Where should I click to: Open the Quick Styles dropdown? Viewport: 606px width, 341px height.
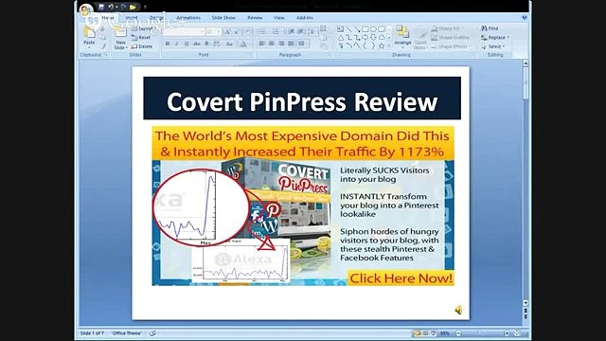coord(420,39)
